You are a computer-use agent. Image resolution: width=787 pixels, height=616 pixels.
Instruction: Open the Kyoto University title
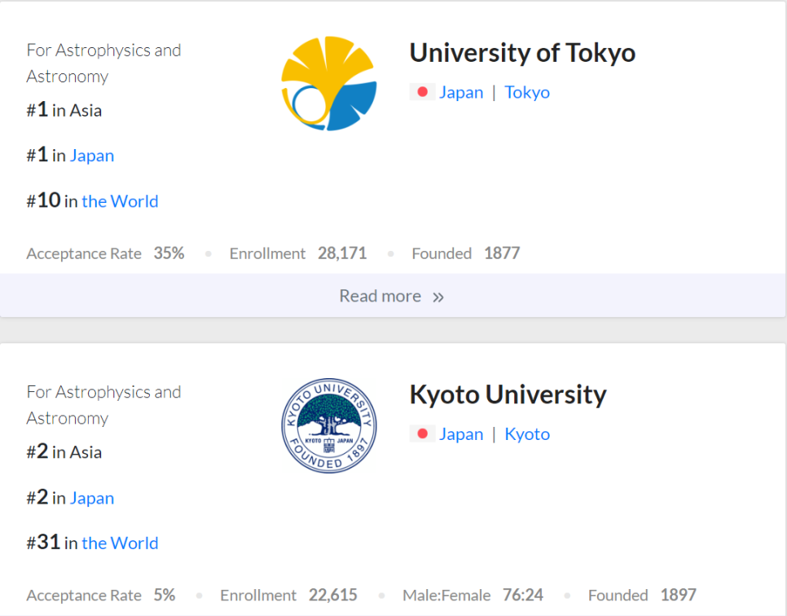point(508,394)
